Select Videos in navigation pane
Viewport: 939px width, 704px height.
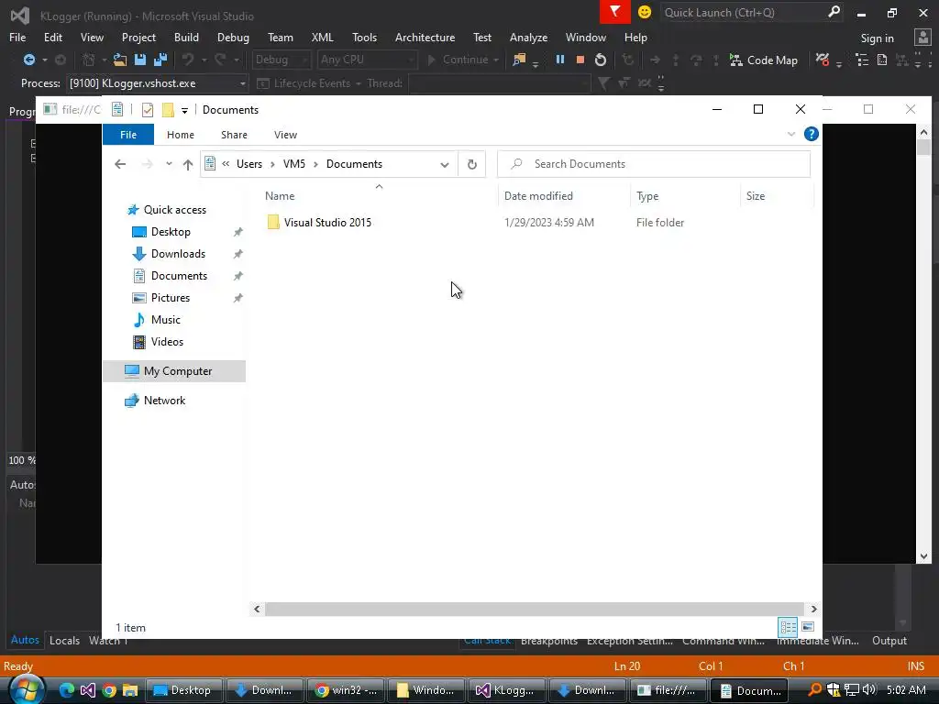click(x=167, y=342)
